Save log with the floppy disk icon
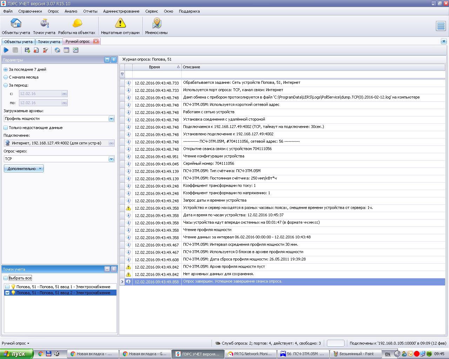The width and height of the screenshot is (449, 359). click(x=27, y=50)
